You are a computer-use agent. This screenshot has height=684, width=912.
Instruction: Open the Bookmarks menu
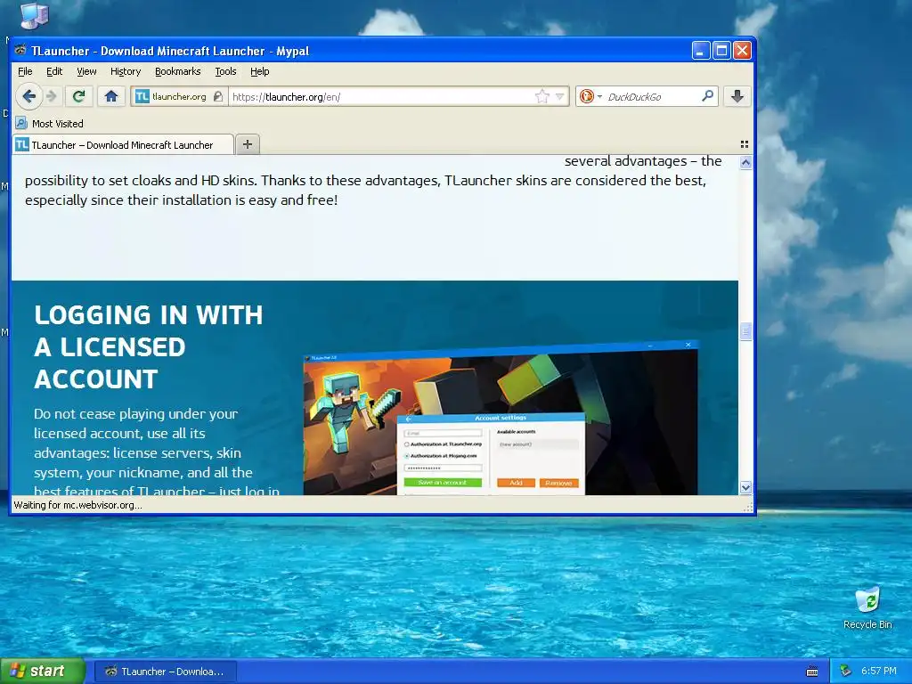[x=177, y=71]
